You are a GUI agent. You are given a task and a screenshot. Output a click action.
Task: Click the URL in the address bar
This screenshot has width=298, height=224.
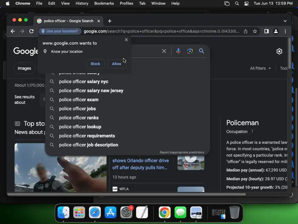click(162, 31)
